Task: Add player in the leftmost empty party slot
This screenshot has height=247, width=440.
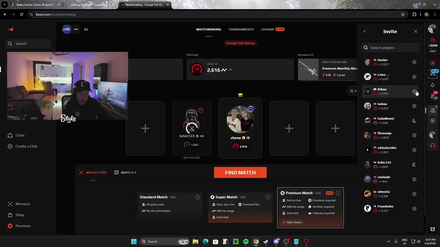Action: coord(145,128)
